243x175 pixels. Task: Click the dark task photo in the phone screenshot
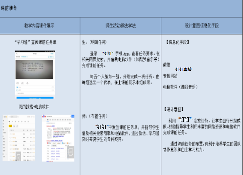point(34,70)
